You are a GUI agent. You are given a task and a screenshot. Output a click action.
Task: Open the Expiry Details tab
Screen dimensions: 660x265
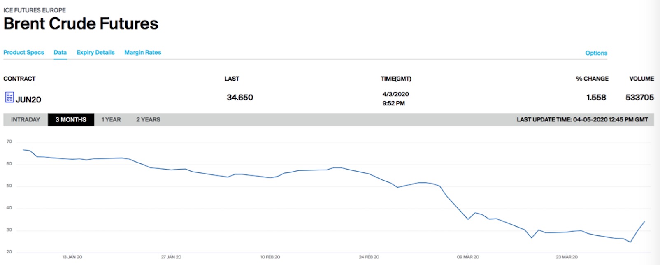pyautogui.click(x=95, y=53)
